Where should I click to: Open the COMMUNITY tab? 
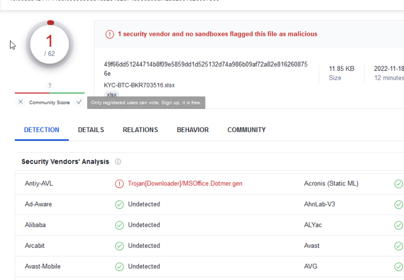click(x=246, y=130)
